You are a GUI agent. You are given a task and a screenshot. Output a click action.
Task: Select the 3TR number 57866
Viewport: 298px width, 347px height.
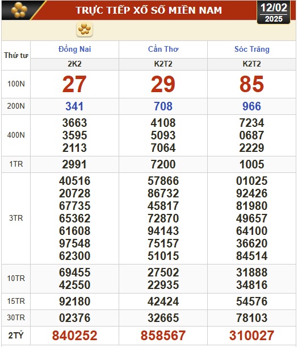coord(163,181)
